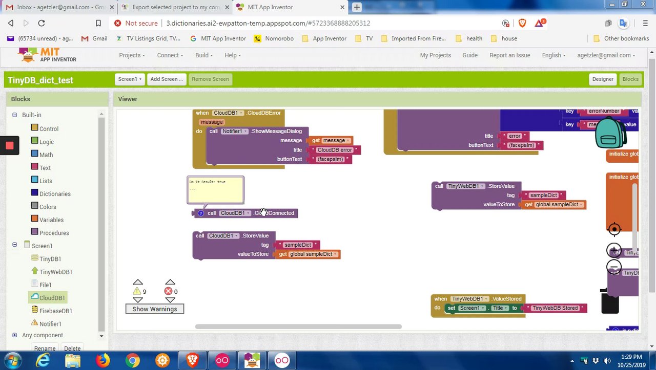This screenshot has height=370, width=656.
Task: Click the yellow warning triangle counter
Action: coord(137,291)
